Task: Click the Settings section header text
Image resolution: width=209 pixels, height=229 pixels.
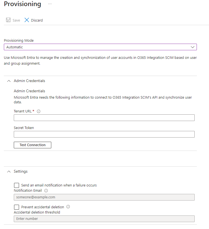Action: click(21, 172)
